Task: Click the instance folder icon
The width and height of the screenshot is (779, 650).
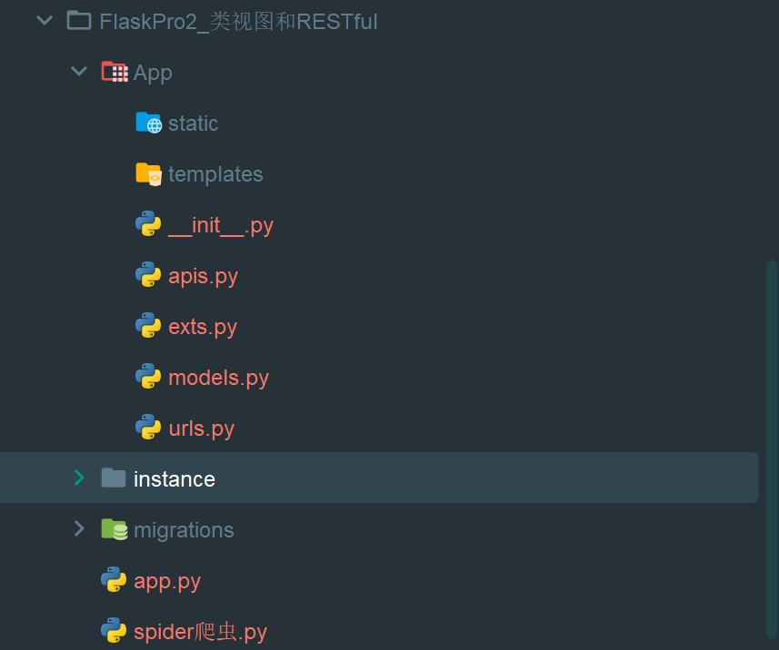Action: 114,478
